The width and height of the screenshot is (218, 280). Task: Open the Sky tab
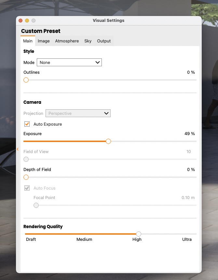tap(88, 41)
